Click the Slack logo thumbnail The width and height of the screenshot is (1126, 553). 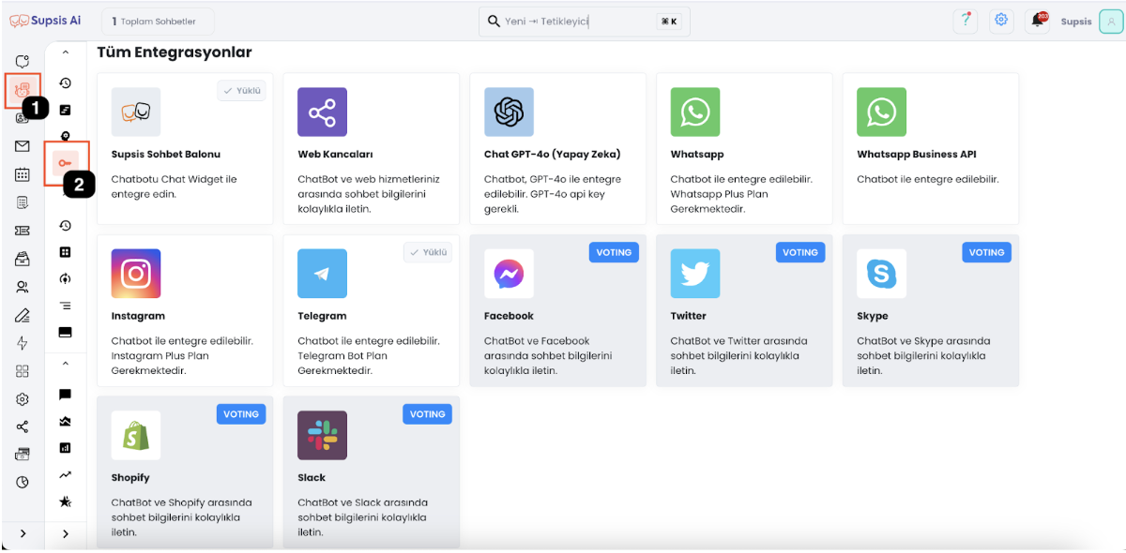pos(322,435)
